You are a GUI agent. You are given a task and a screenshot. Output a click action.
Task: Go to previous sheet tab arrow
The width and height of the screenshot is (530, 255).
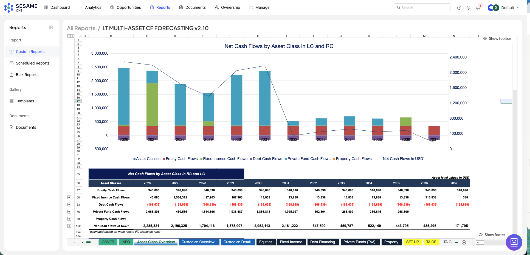click(75, 242)
